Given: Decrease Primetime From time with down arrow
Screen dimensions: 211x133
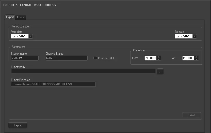Looking at the screenshot, I should pyautogui.click(x=159, y=59).
